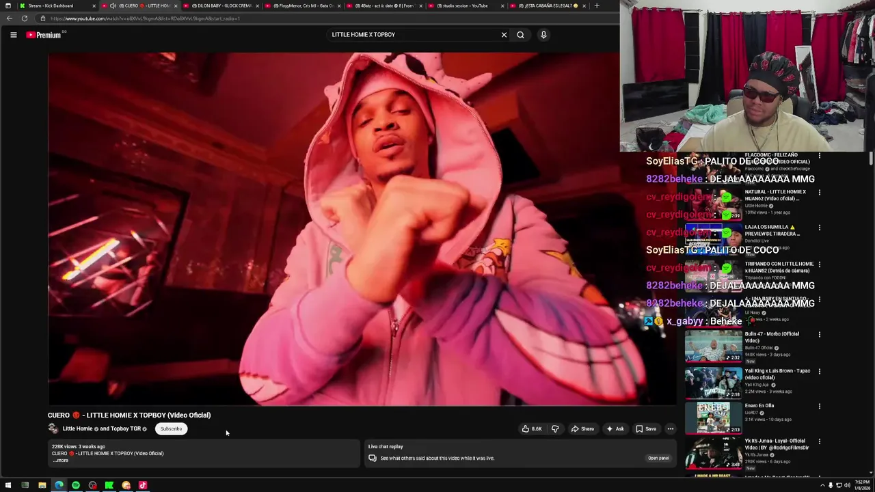Show hidden system tray icons chevron
This screenshot has height=492, width=875.
[x=822, y=486]
